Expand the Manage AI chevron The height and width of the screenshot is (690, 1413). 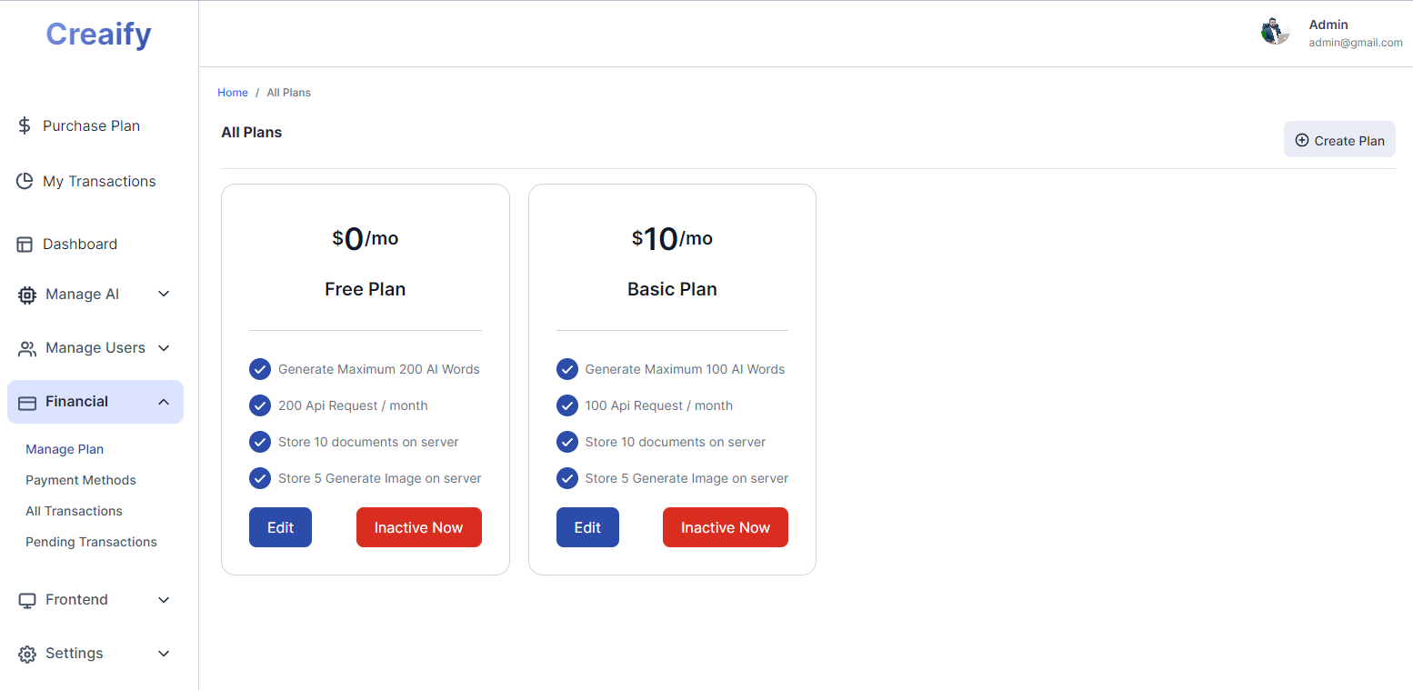pos(164,295)
